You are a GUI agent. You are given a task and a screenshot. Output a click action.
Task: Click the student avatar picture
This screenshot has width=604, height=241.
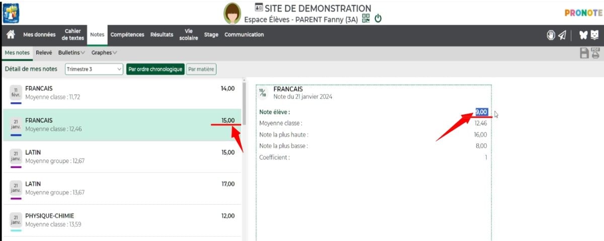[x=232, y=14]
